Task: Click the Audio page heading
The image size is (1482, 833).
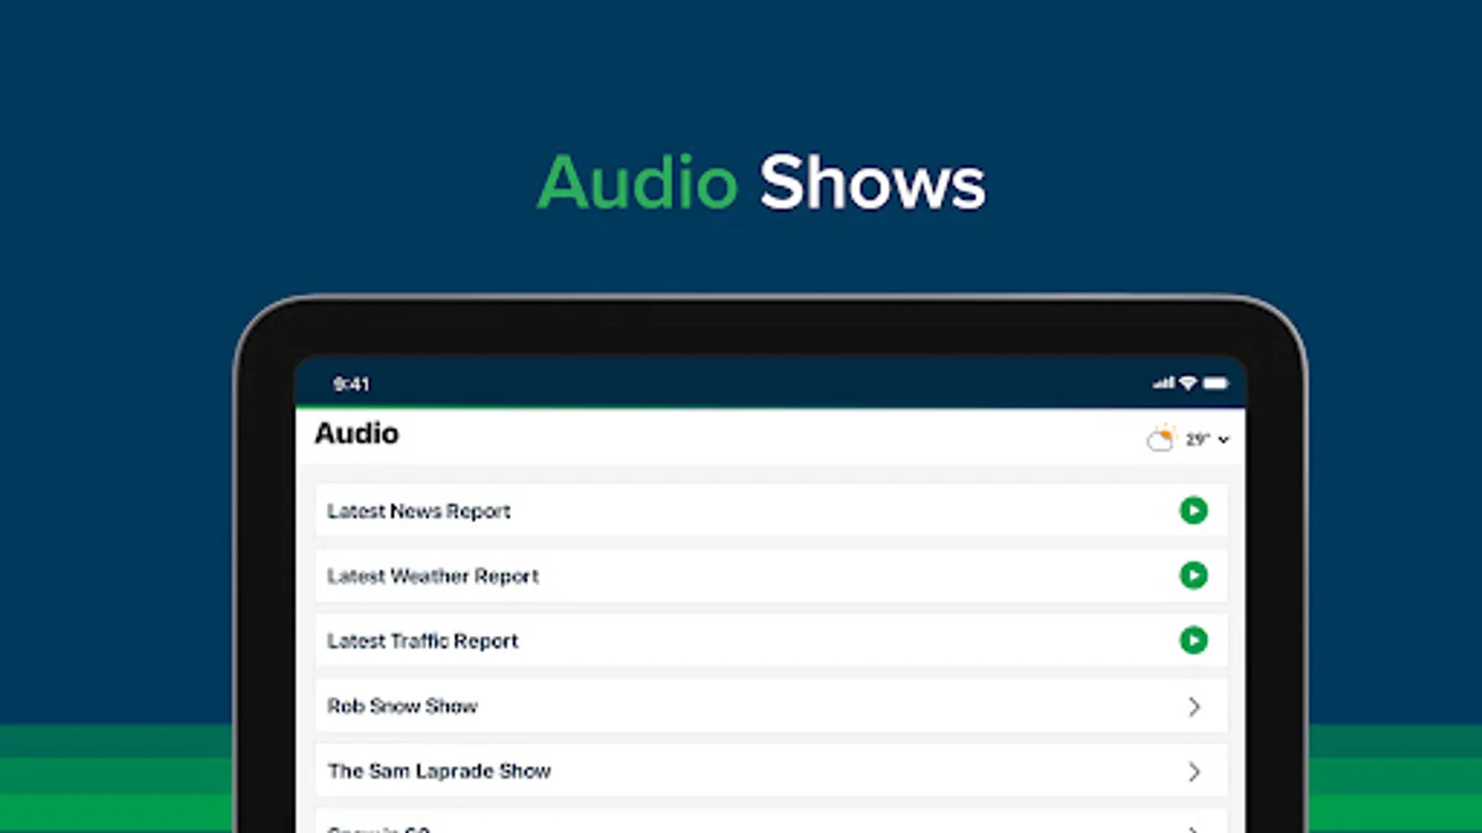Action: tap(357, 433)
